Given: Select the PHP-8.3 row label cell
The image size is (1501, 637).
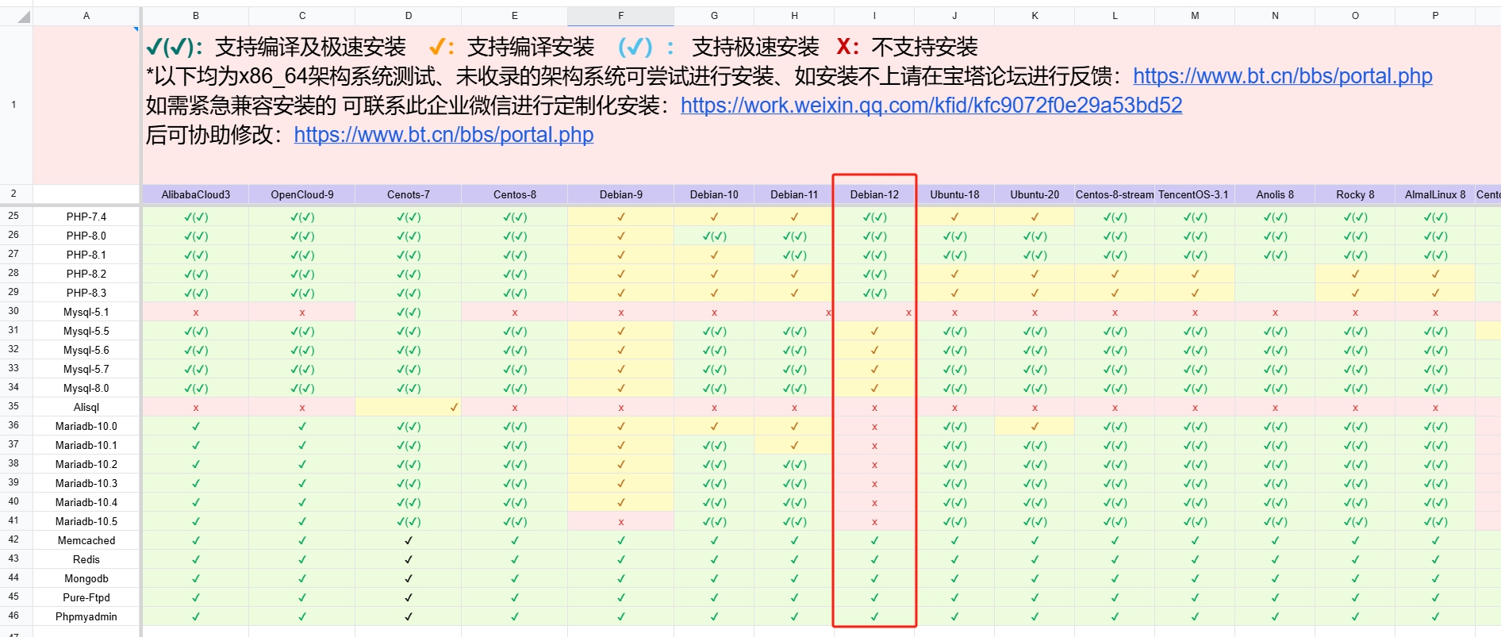Looking at the screenshot, I should click(86, 293).
